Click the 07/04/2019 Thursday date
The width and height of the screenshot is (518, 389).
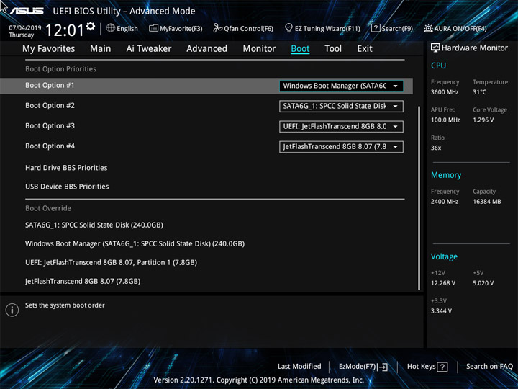pos(24,31)
